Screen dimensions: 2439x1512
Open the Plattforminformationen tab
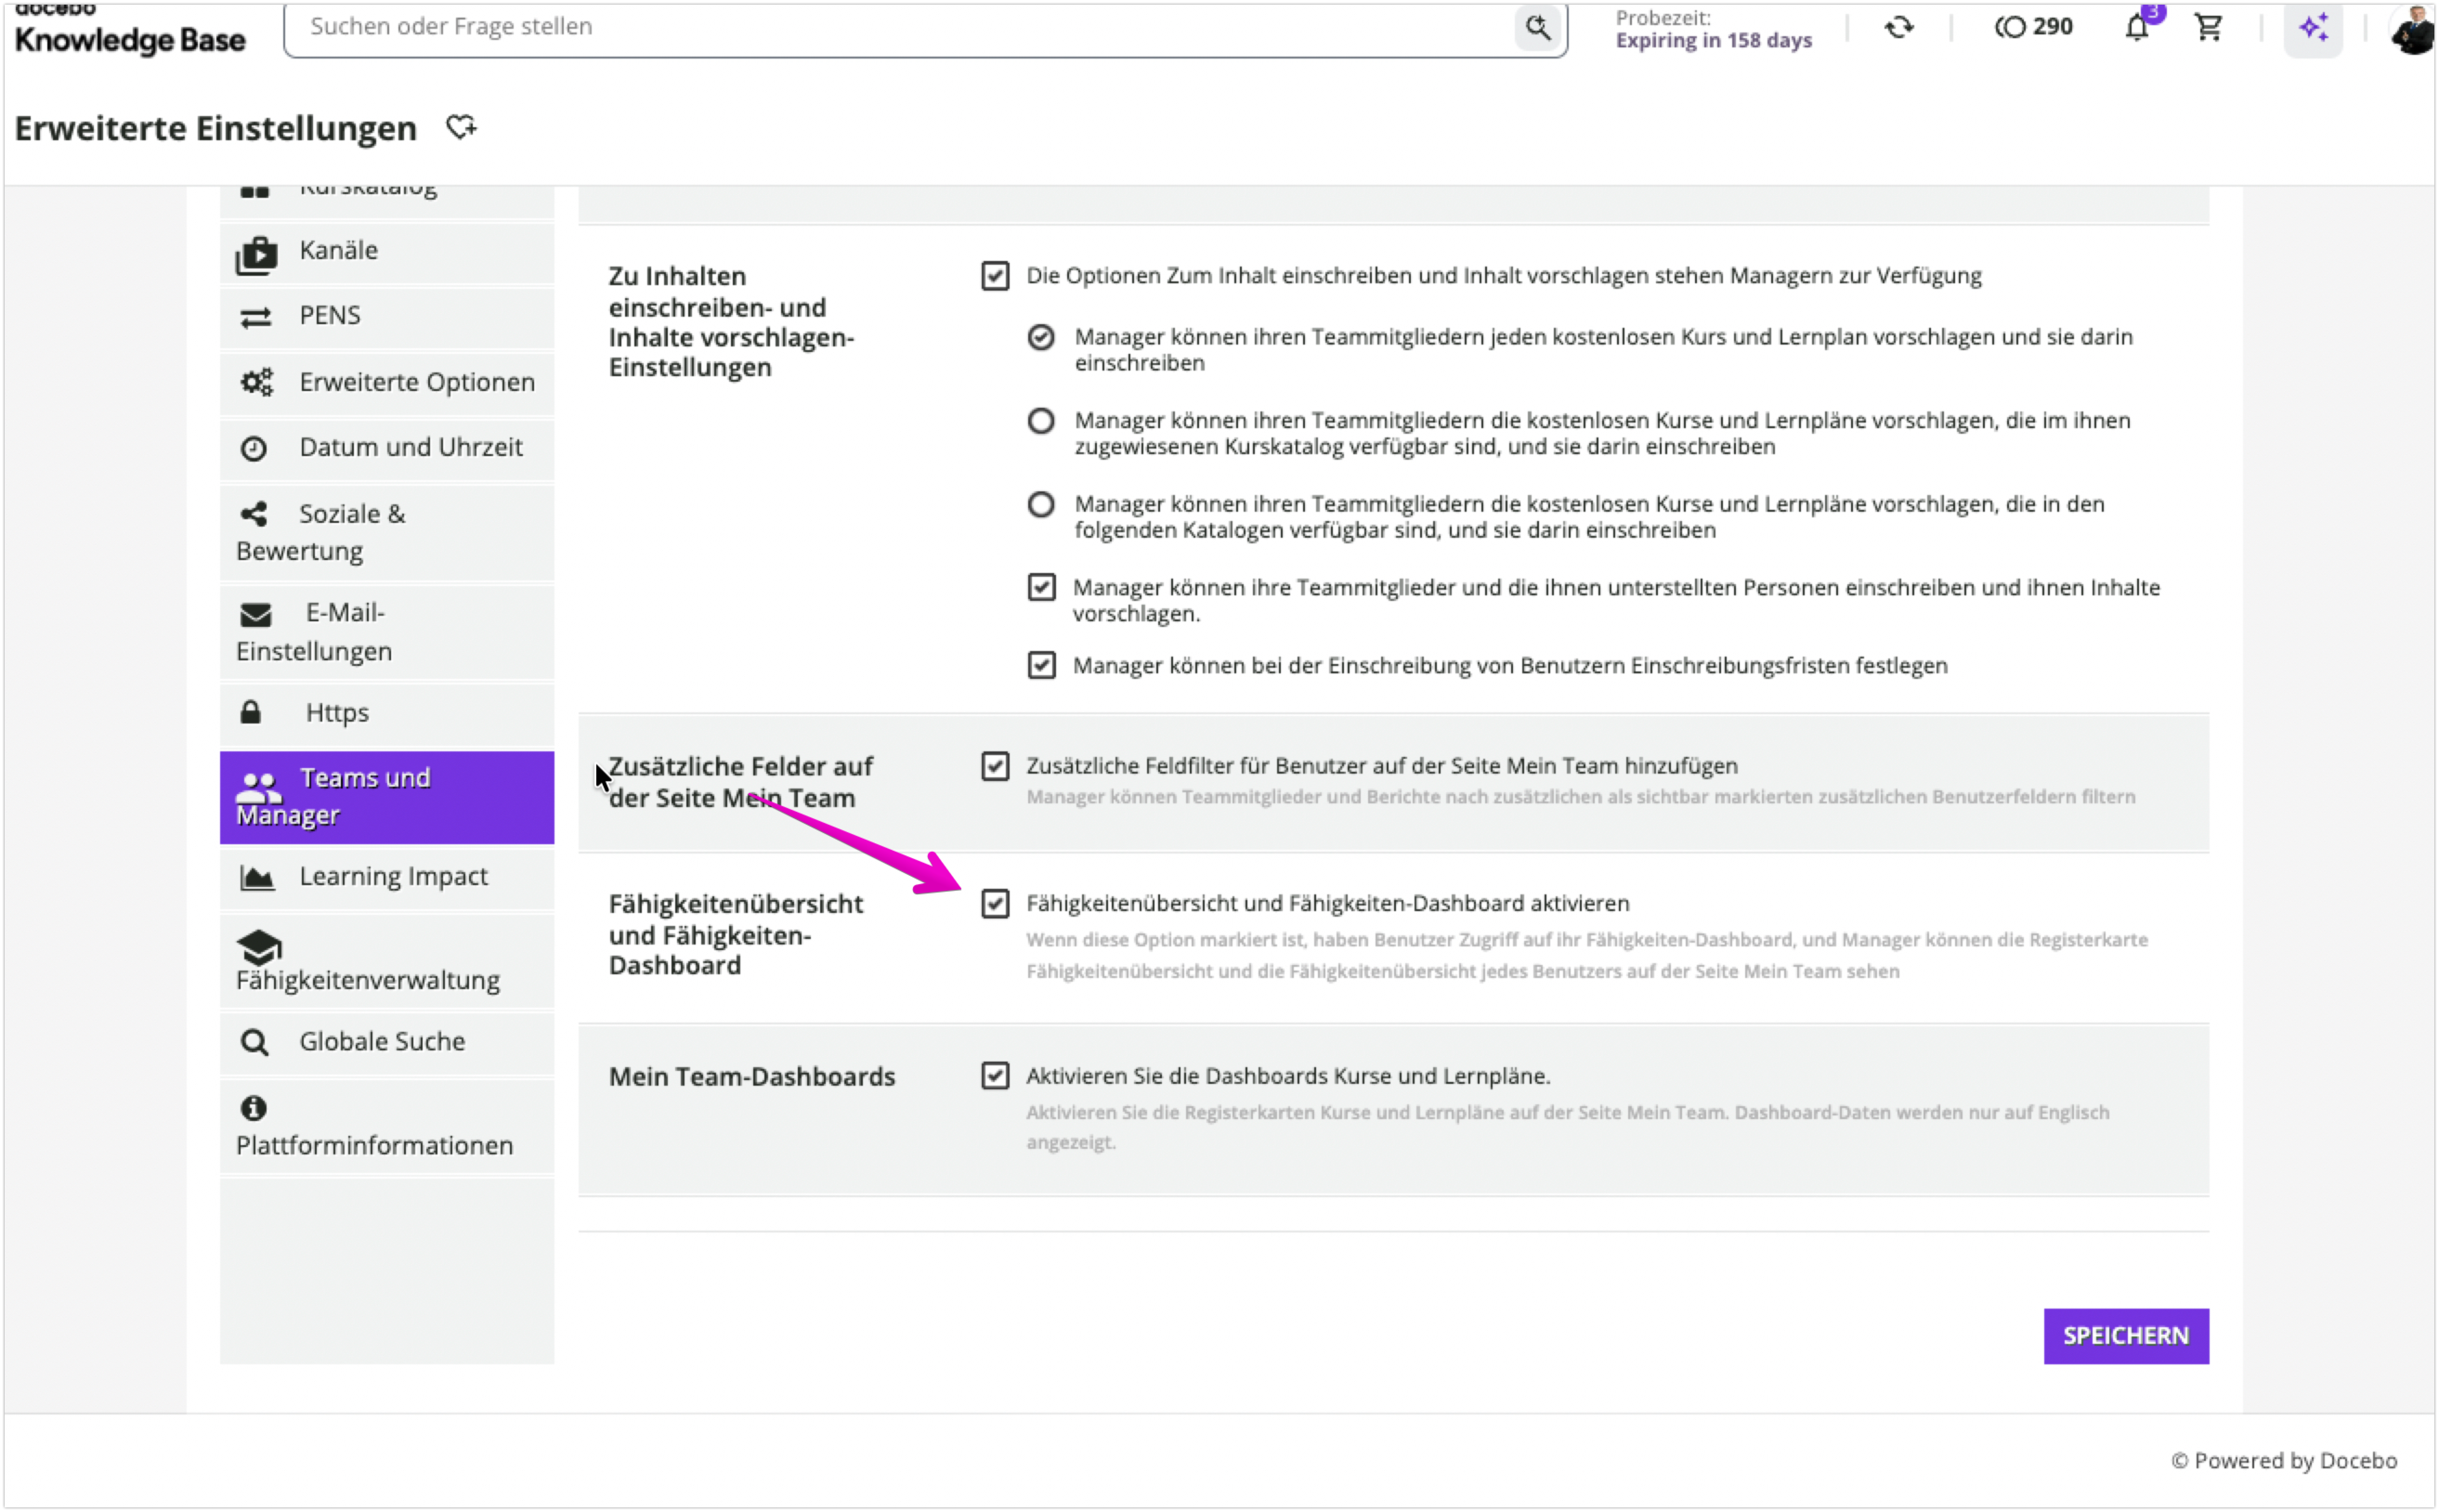coord(387,1127)
